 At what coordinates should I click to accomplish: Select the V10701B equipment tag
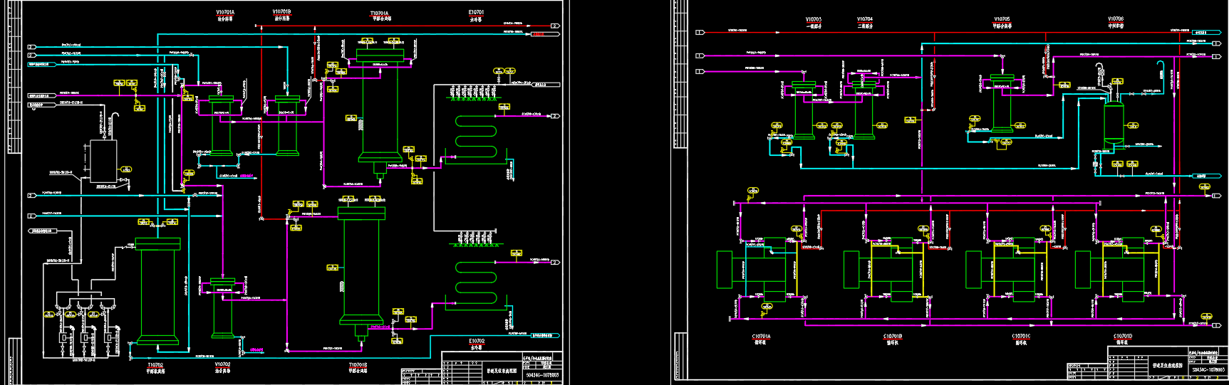tap(281, 12)
